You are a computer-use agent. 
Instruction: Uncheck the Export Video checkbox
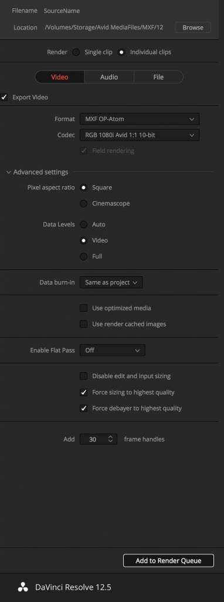[x=4, y=98]
